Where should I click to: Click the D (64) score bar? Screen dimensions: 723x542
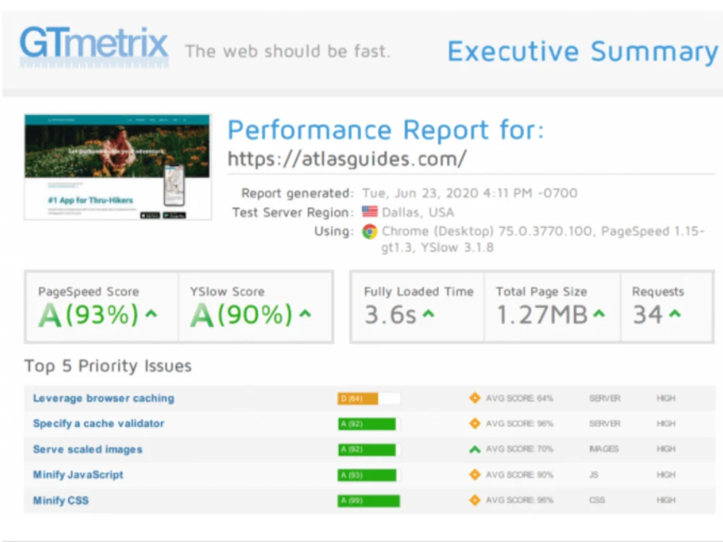pos(369,399)
